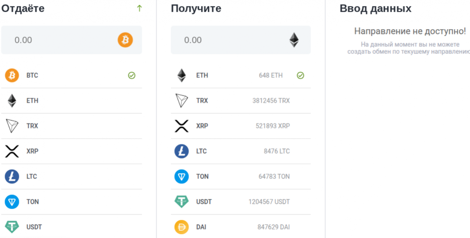Select the TON icon in the Отдаёте list

click(x=12, y=202)
